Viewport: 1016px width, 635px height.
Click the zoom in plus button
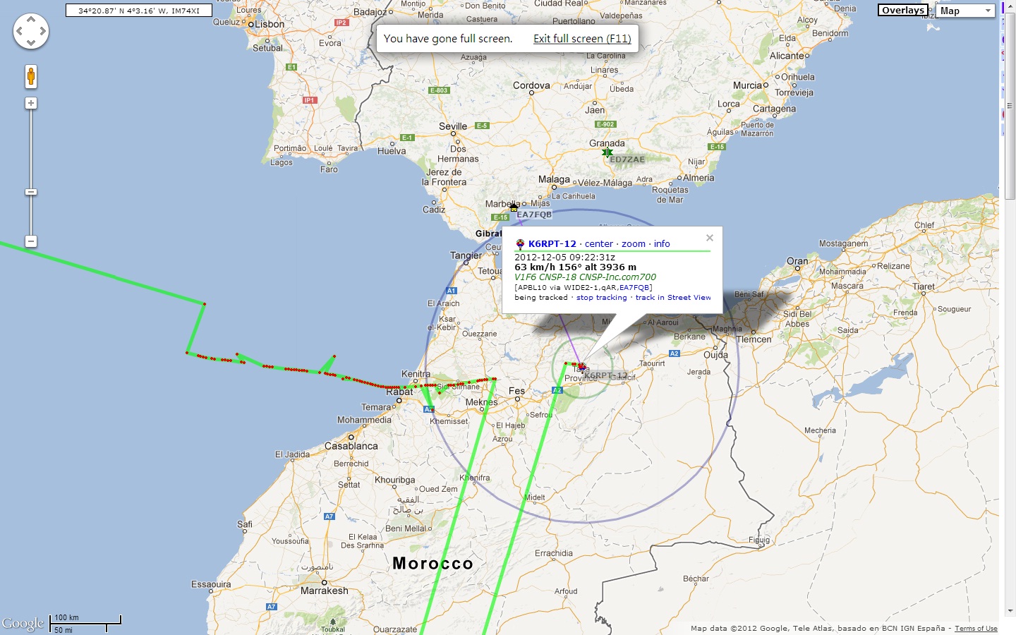31,103
